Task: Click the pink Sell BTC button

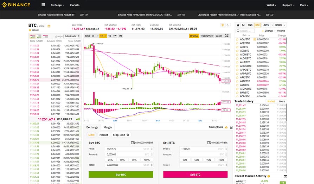Action: 195,175
